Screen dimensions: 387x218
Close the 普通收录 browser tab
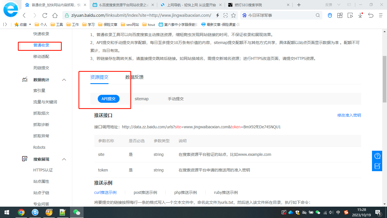click(x=85, y=5)
